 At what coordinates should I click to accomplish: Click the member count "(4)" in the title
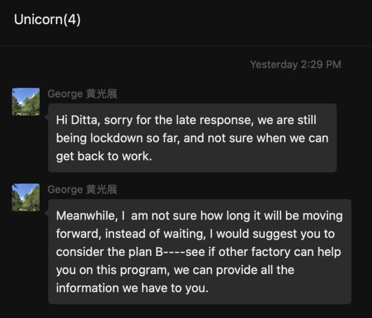[72, 20]
